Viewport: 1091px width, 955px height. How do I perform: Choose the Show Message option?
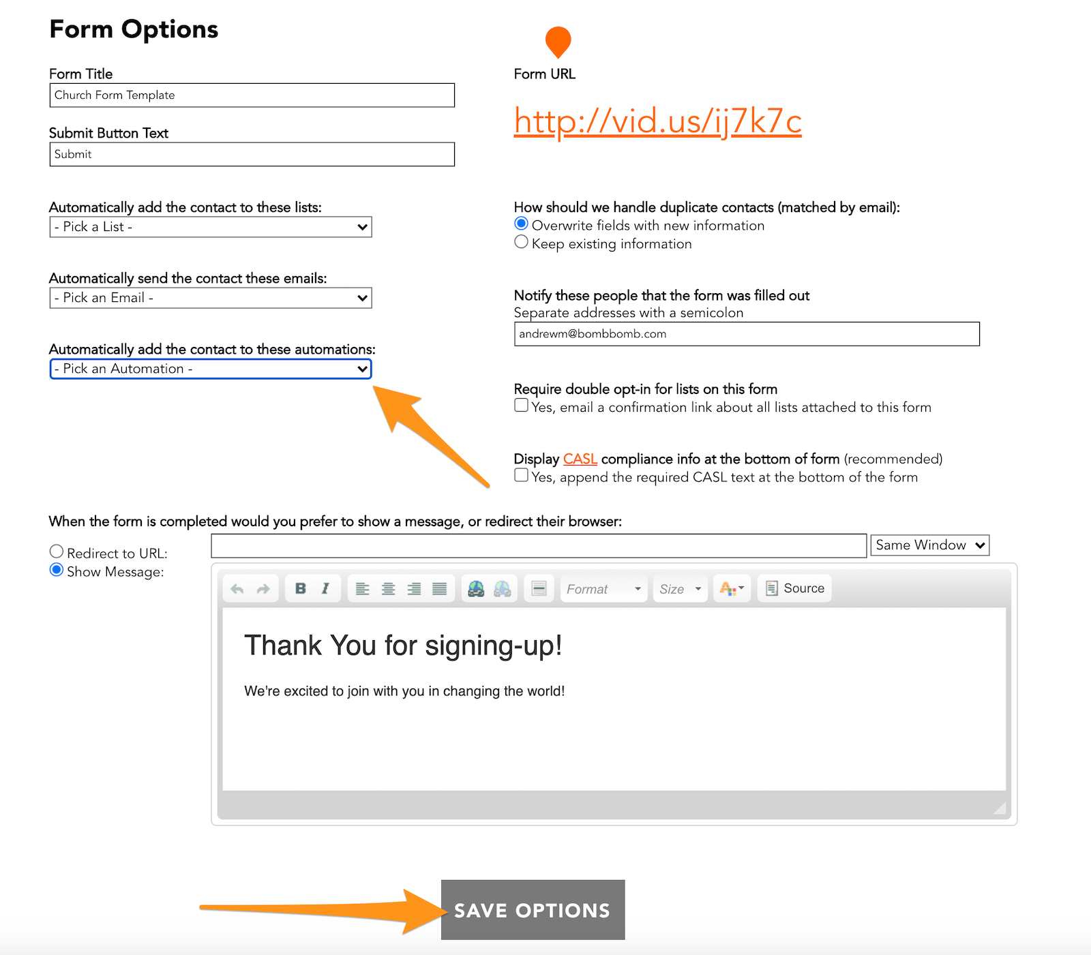(x=57, y=570)
